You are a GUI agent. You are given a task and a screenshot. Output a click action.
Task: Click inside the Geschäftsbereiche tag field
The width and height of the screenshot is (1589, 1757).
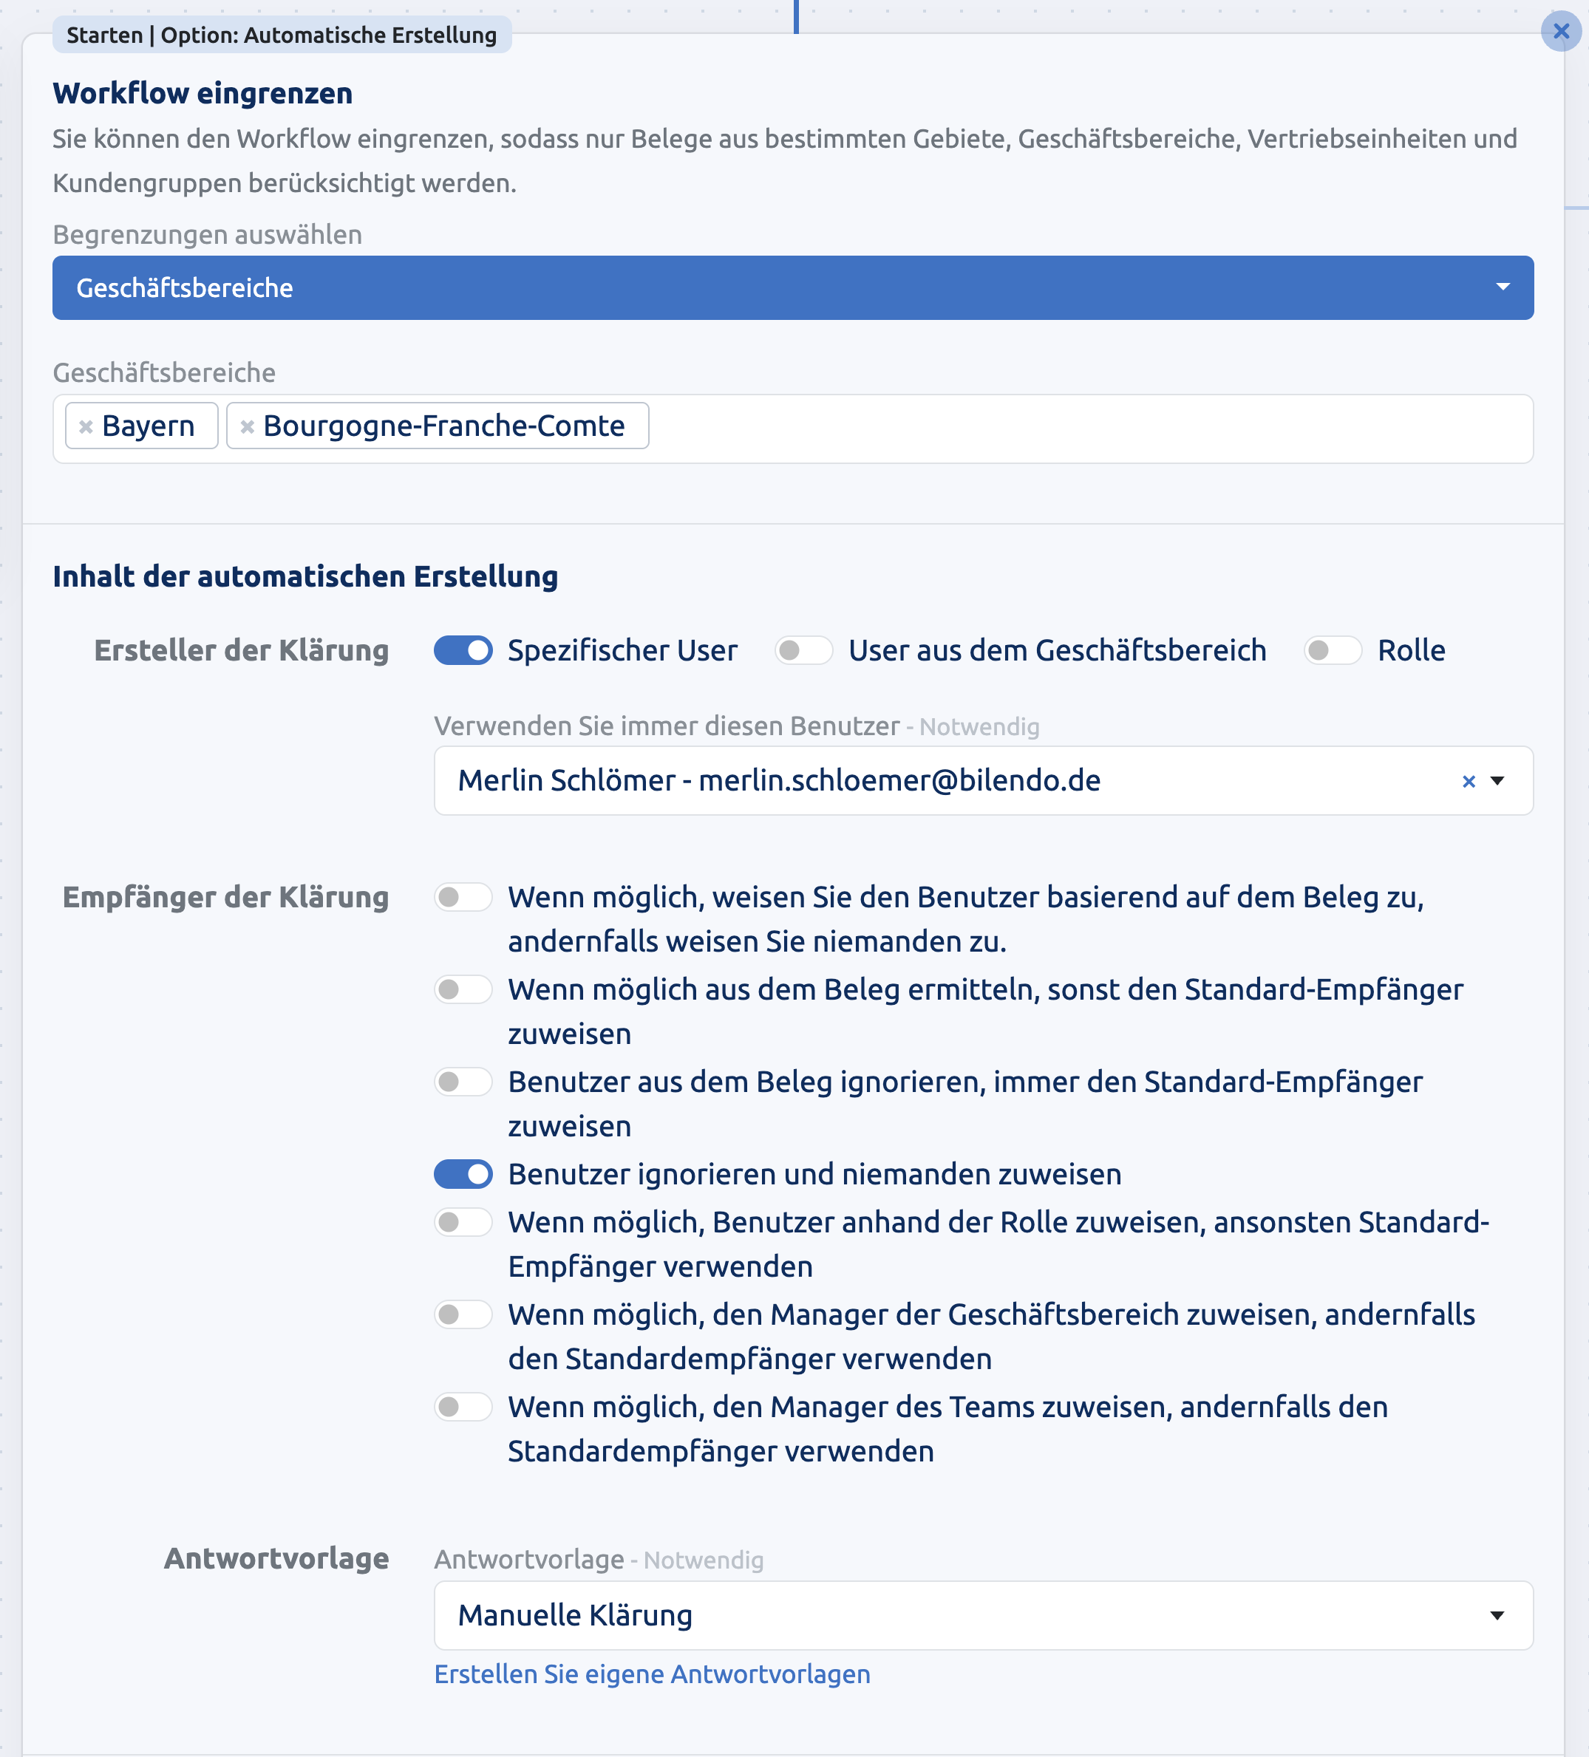792,429
